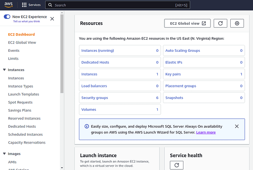Close the New EC2 Experience notice

52,19
